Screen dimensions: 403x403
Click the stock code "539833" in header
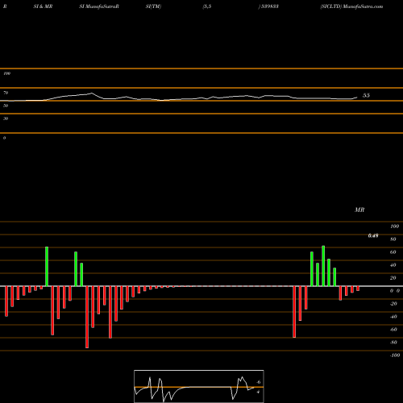pos(270,6)
